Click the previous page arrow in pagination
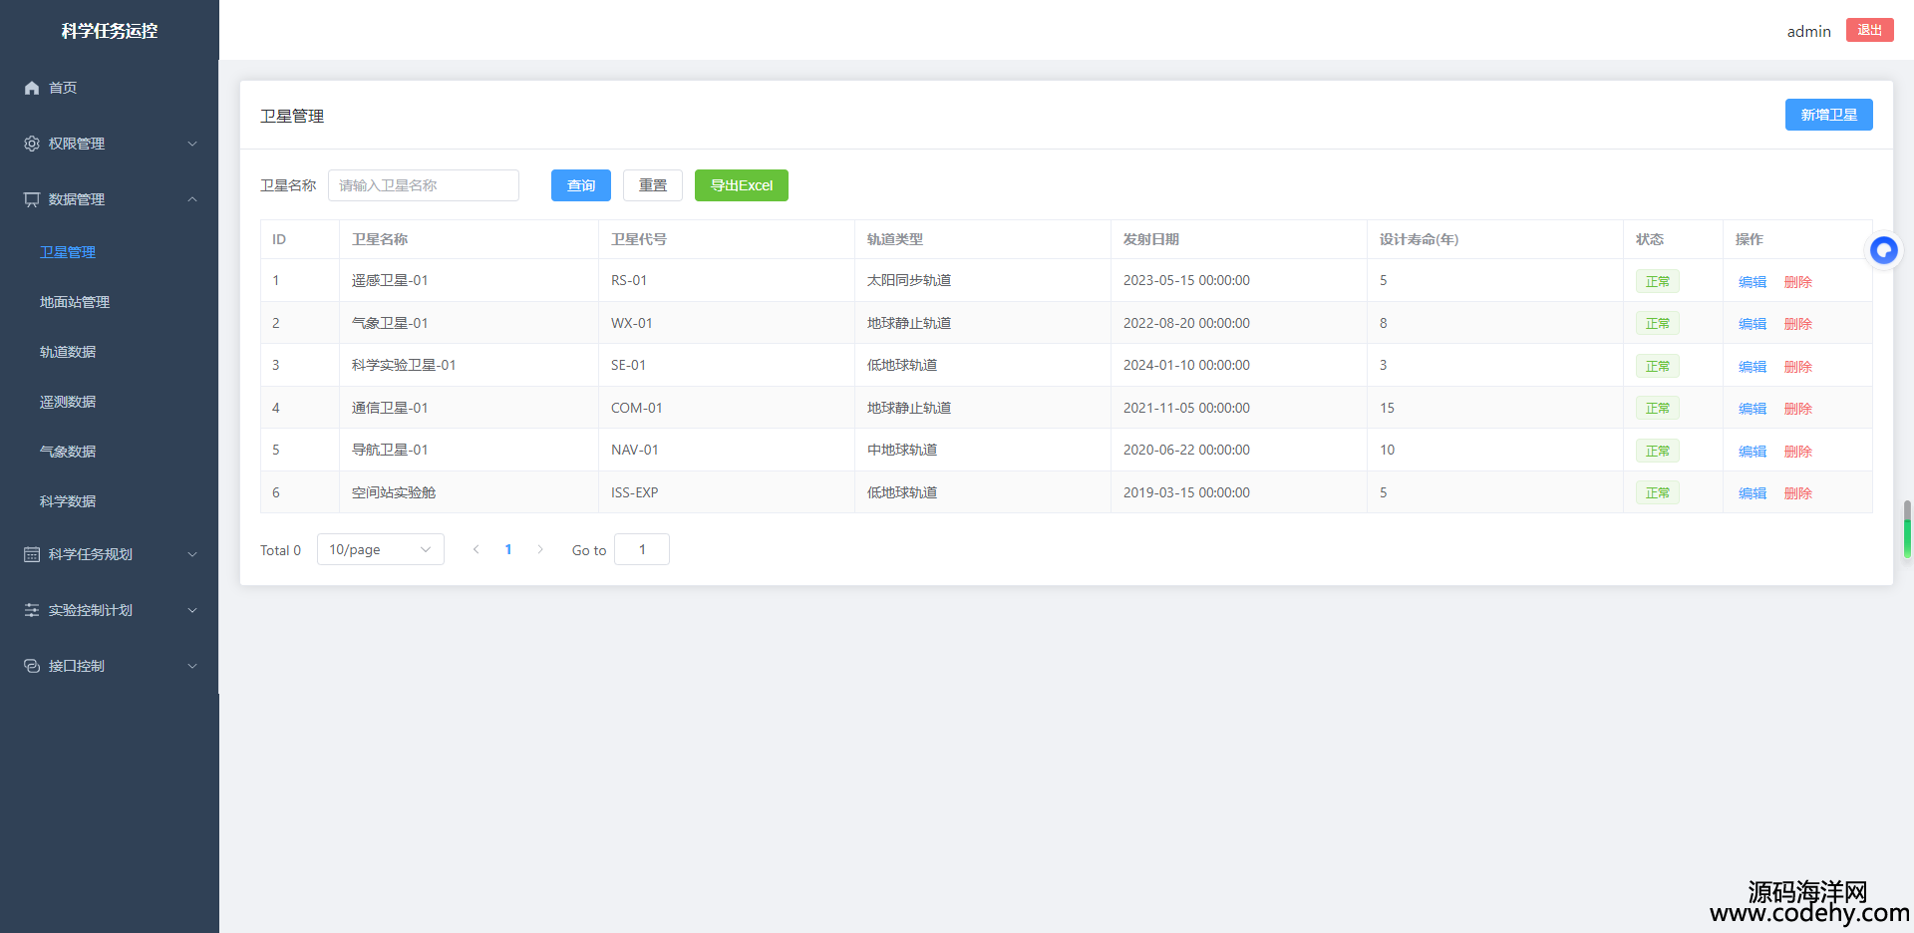This screenshot has height=933, width=1914. pos(477,549)
